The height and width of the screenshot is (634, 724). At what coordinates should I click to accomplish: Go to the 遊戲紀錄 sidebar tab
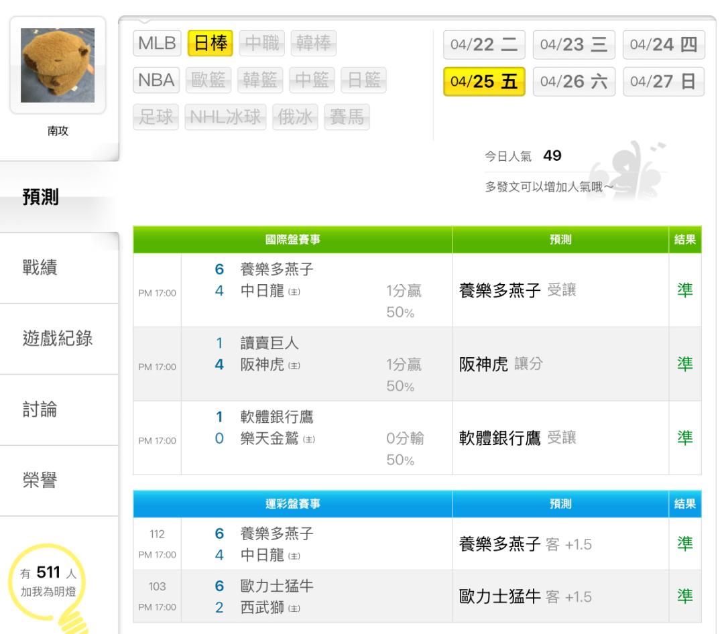58,339
